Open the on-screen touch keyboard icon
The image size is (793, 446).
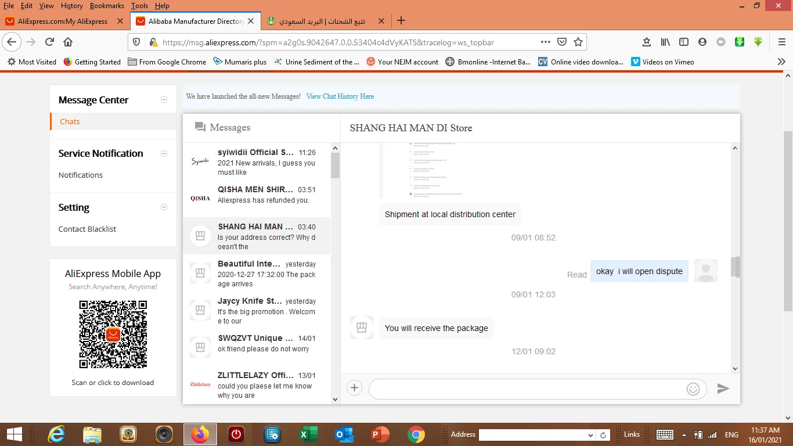point(665,434)
